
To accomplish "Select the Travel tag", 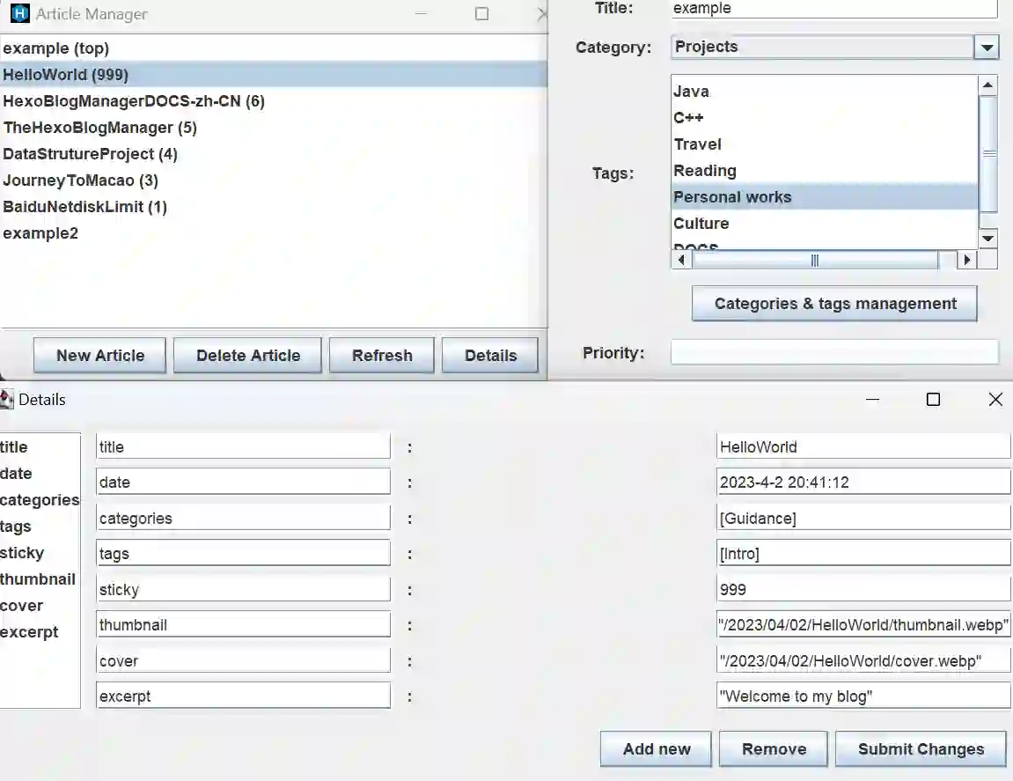I will (x=825, y=144).
